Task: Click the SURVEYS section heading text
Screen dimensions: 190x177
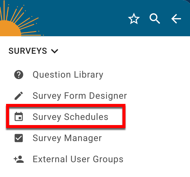Action: point(28,51)
